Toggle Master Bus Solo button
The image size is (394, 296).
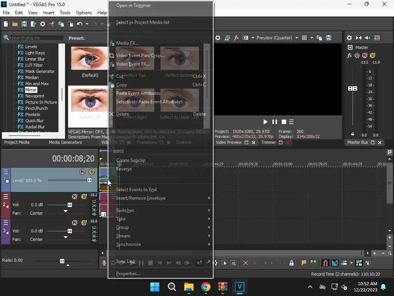point(372,55)
